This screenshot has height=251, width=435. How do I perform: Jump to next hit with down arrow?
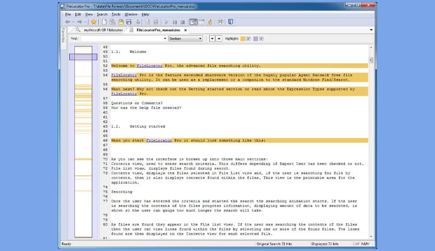(x=212, y=39)
